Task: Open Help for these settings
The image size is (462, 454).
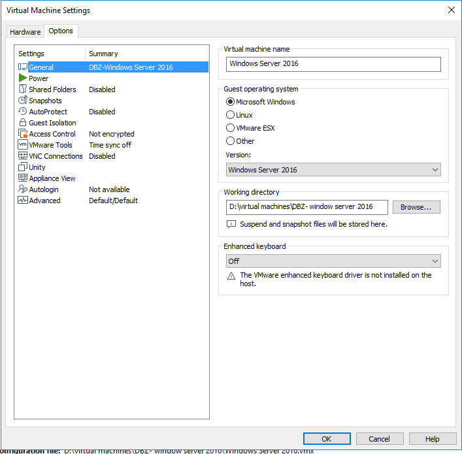Action: coord(432,439)
